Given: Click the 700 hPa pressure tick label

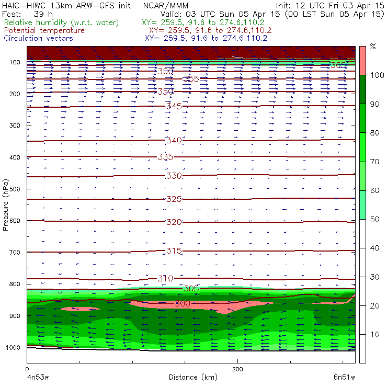Looking at the screenshot, I should pyautogui.click(x=15, y=253).
